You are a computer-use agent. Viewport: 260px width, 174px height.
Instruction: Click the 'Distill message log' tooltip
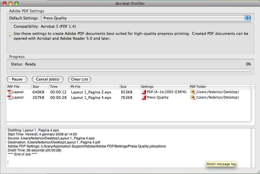coord(221,164)
